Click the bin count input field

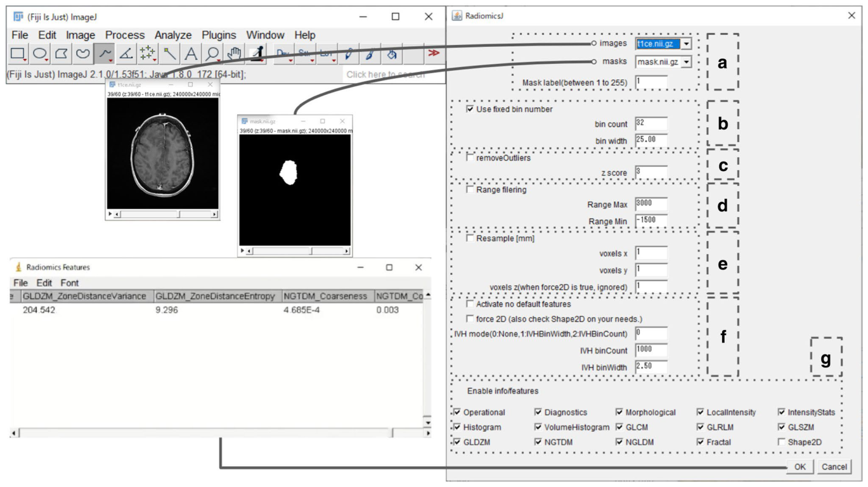coord(651,123)
